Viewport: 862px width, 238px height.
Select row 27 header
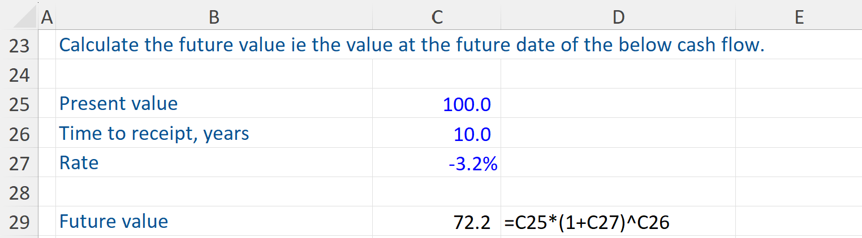coord(19,163)
